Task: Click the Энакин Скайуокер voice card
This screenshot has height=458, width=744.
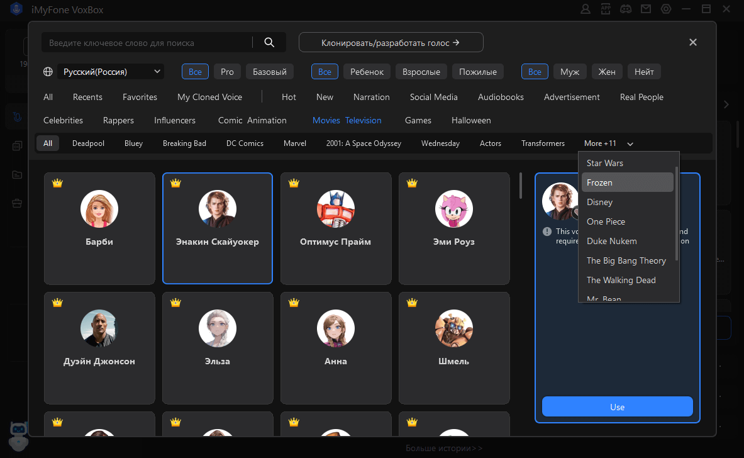Action: coord(218,228)
